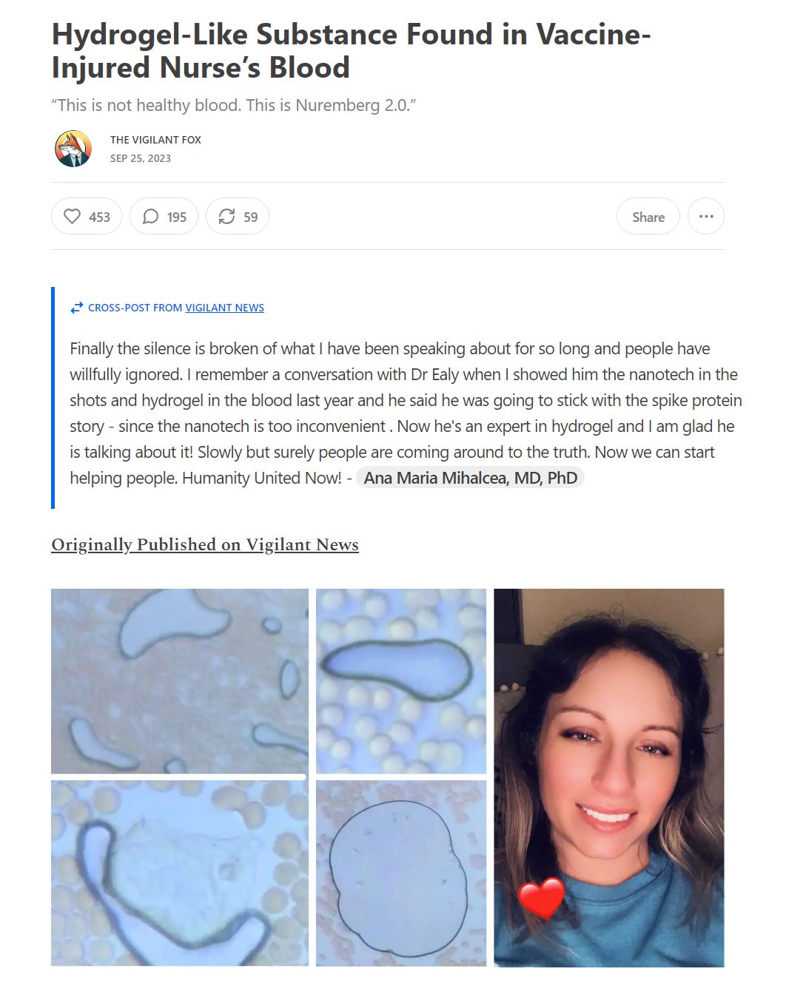The height and width of the screenshot is (997, 786).
Task: Open the VIGILANT NEWS cross-post link
Action: tap(224, 308)
